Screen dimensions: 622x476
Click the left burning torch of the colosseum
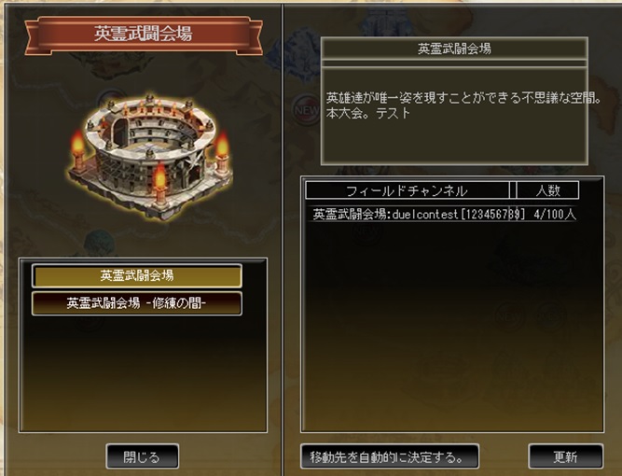(x=78, y=151)
